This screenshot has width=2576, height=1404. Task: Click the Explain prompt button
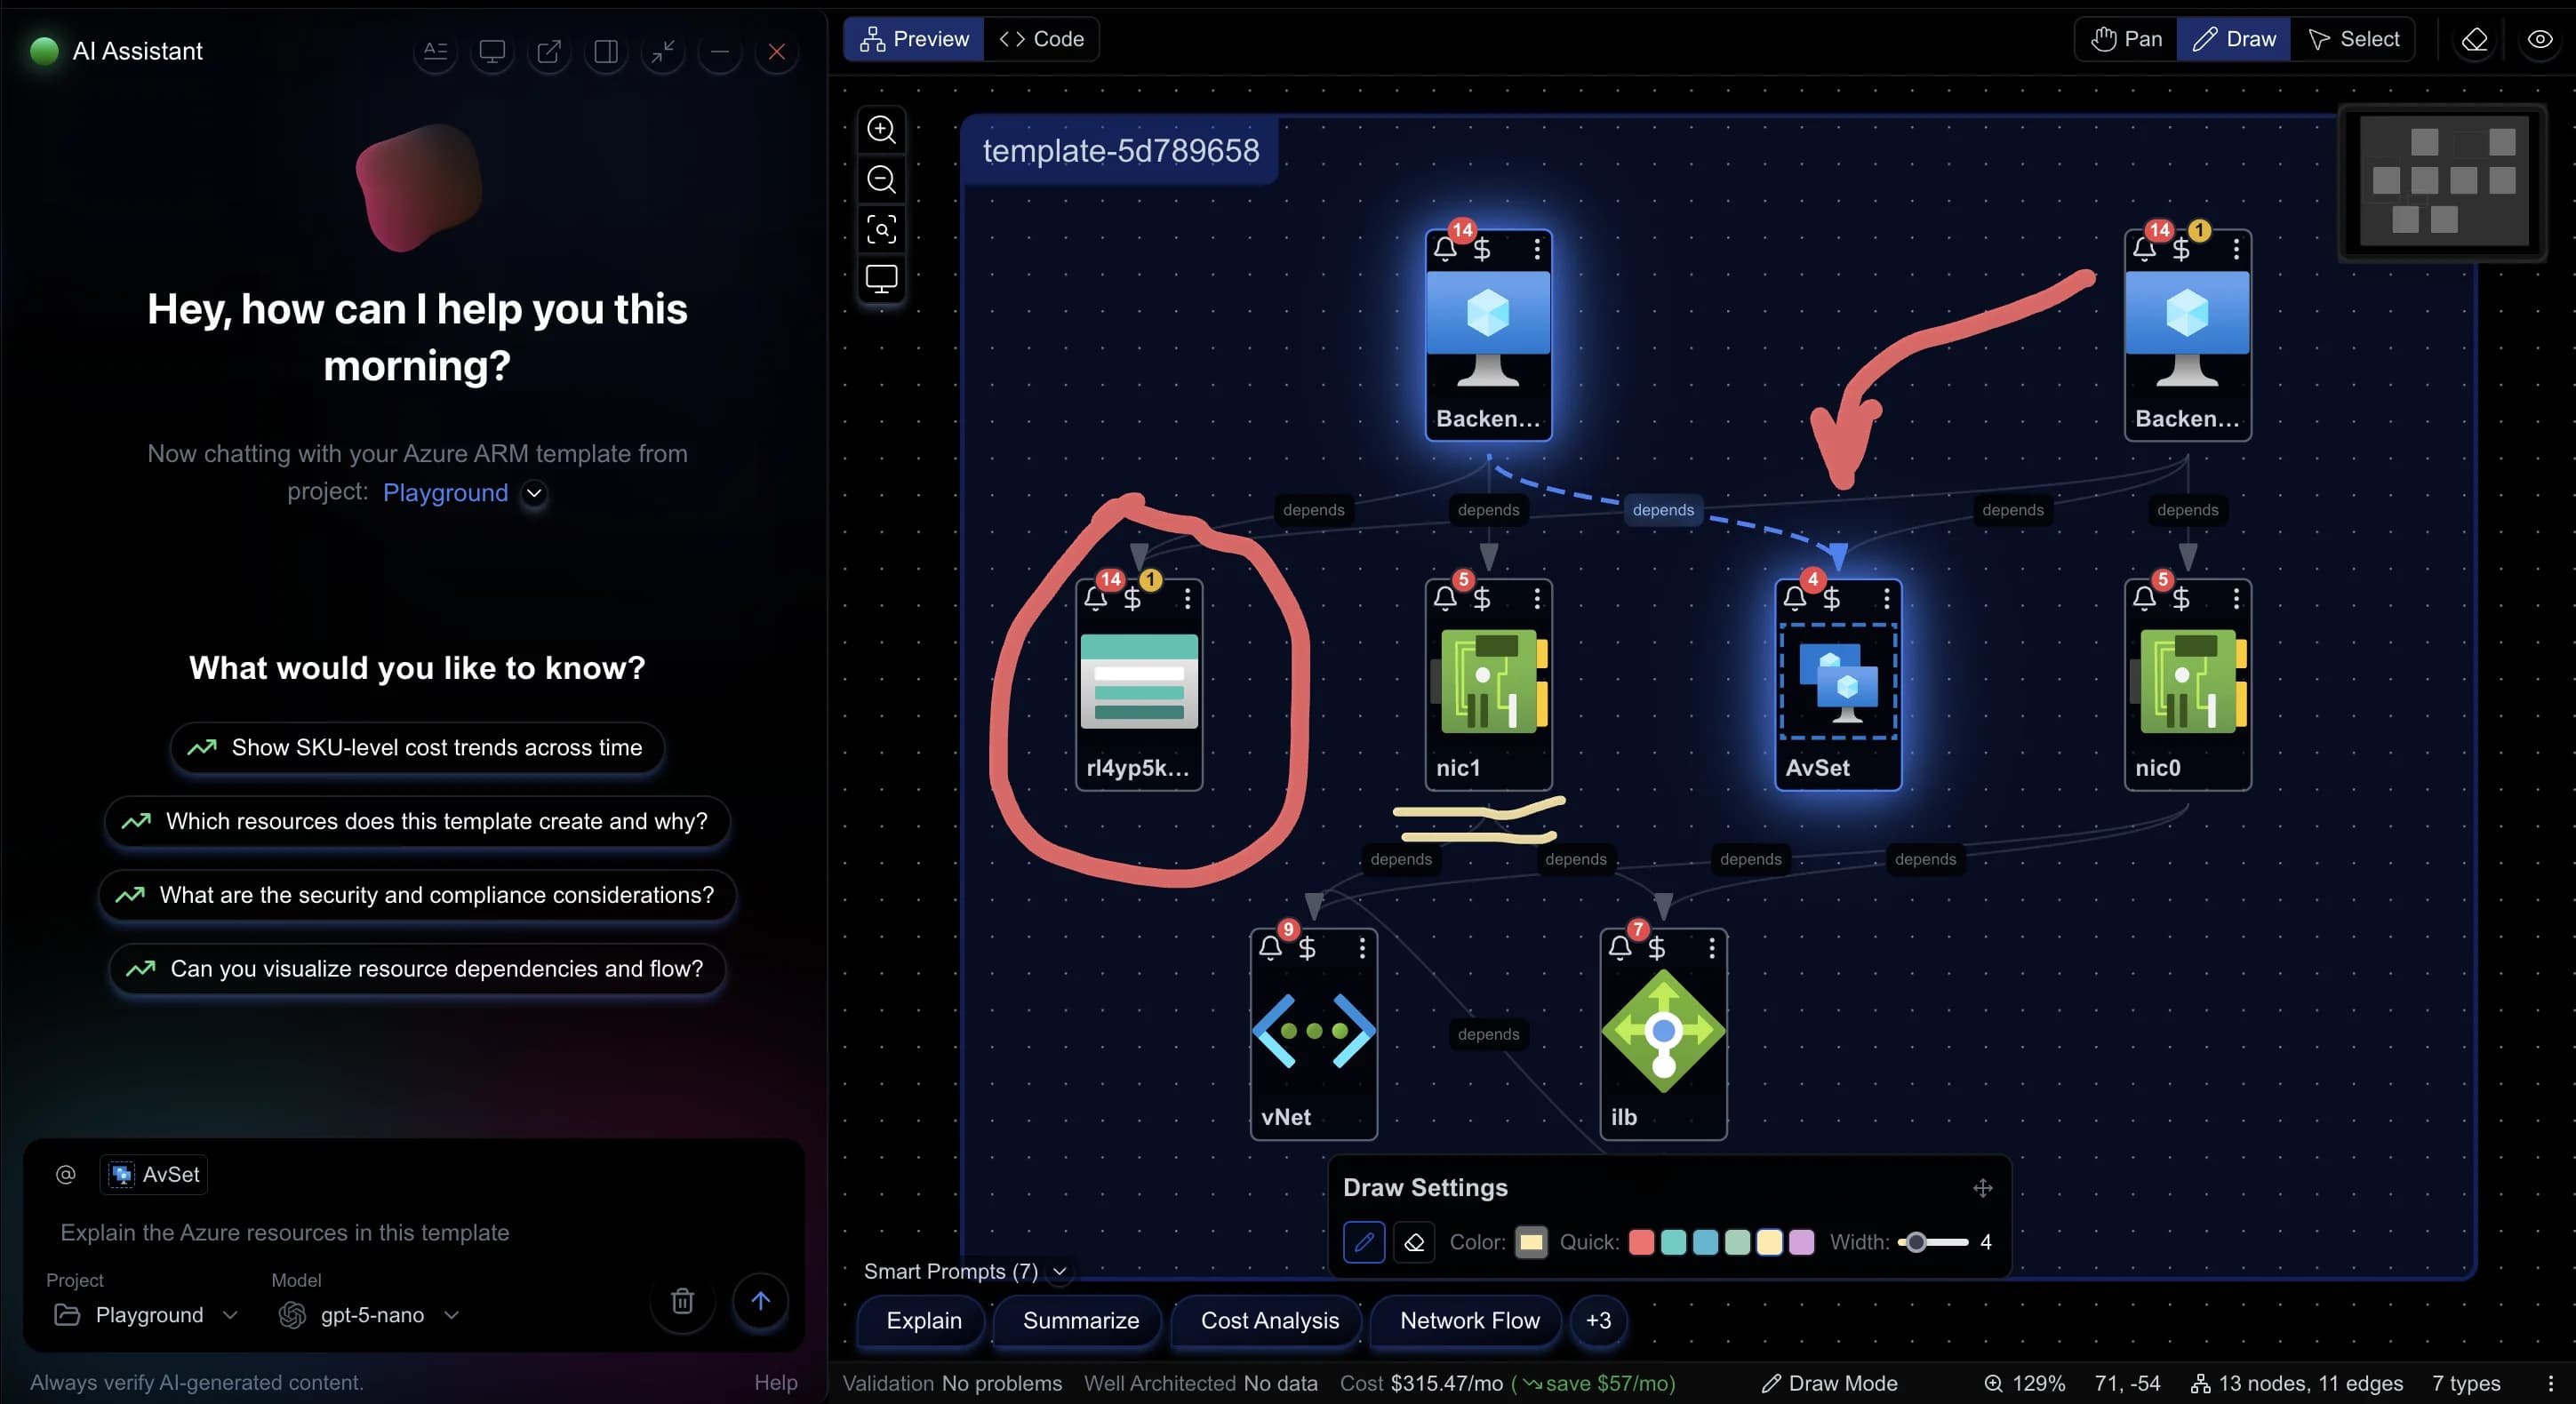[923, 1320]
